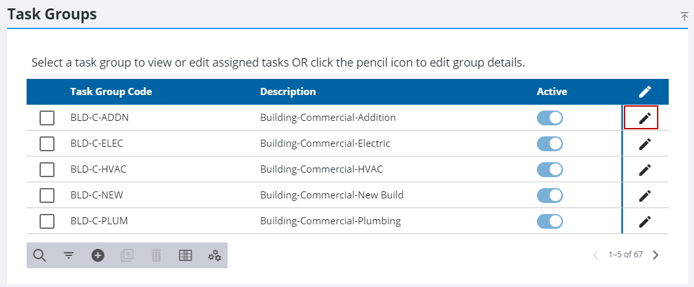Open the search magnifier in the grid toolbar
The height and width of the screenshot is (287, 694).
click(40, 256)
